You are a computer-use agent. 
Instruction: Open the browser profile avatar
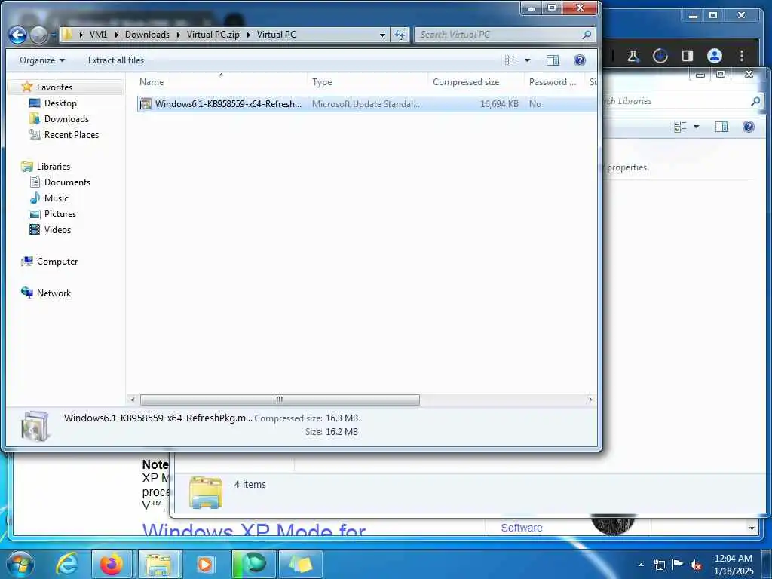tap(715, 56)
